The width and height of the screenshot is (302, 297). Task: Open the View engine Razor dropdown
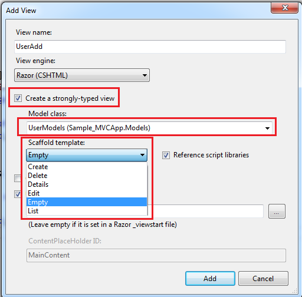[82, 75]
